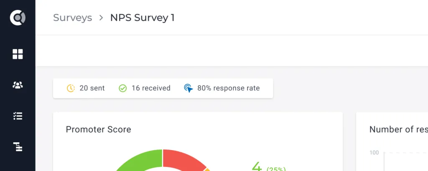Open the checklist surveys icon
Screen dimensions: 428x171
tap(18, 116)
